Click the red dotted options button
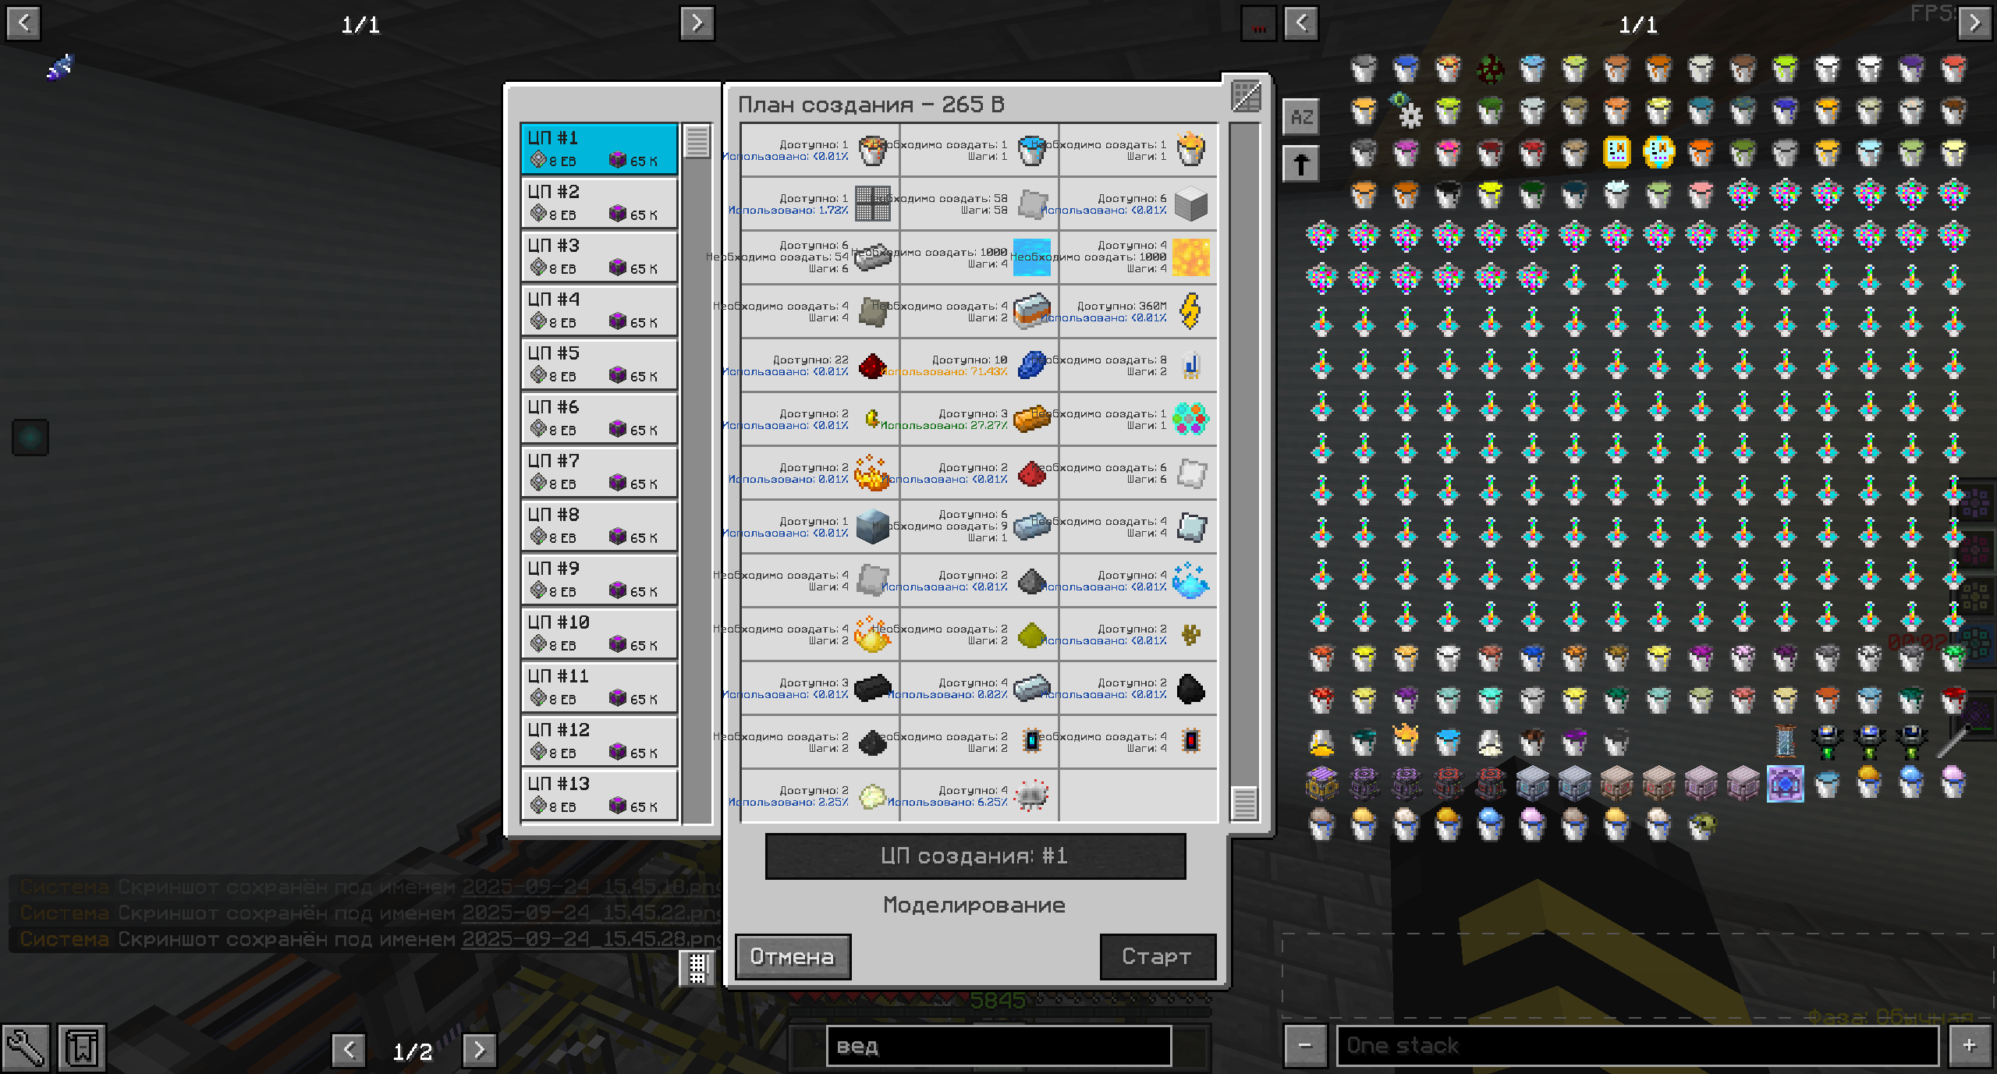 point(1259,25)
